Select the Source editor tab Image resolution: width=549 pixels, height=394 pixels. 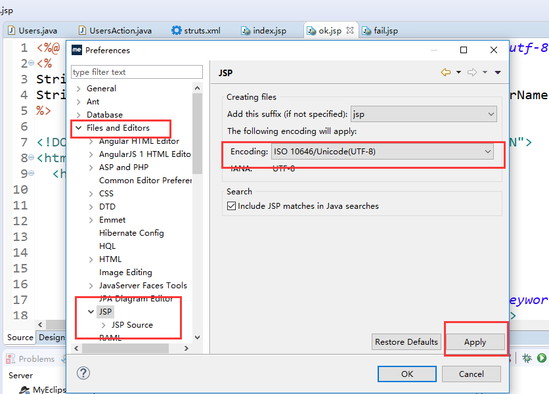coord(20,338)
